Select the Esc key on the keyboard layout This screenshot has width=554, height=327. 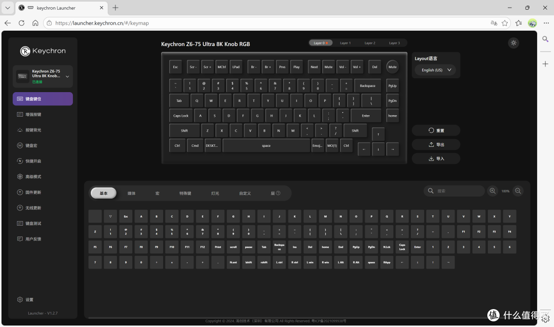(175, 67)
